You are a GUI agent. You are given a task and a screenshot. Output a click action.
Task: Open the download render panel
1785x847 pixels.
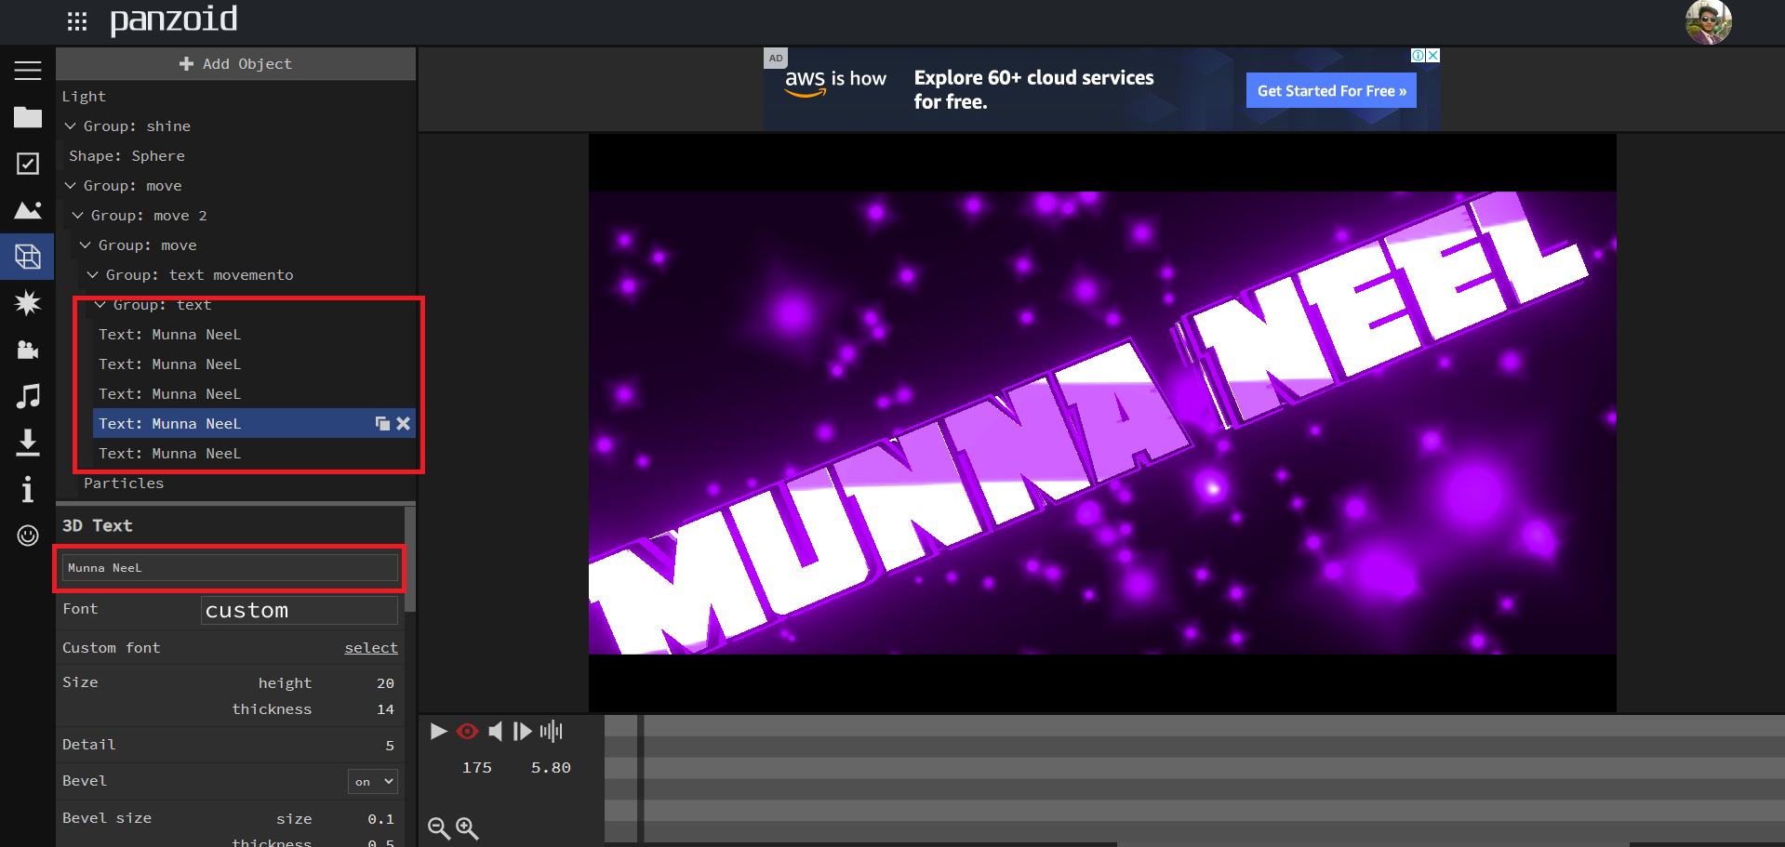point(28,443)
